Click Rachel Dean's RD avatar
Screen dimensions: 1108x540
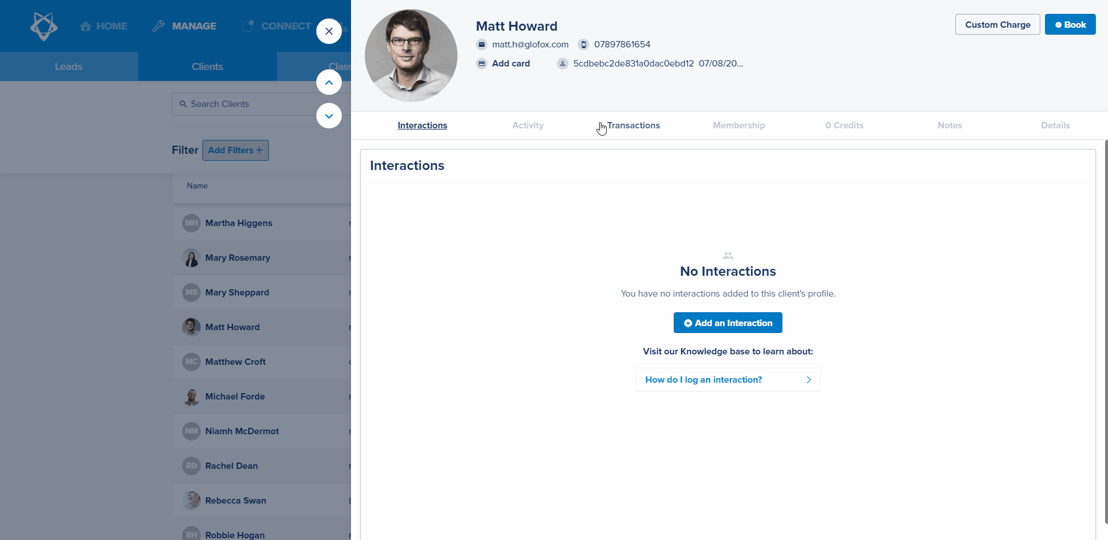click(191, 466)
